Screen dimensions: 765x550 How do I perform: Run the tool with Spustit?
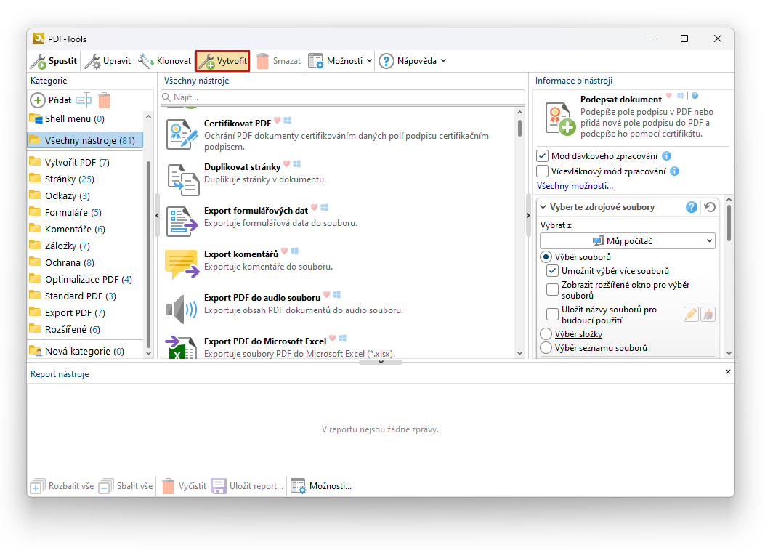pyautogui.click(x=54, y=61)
